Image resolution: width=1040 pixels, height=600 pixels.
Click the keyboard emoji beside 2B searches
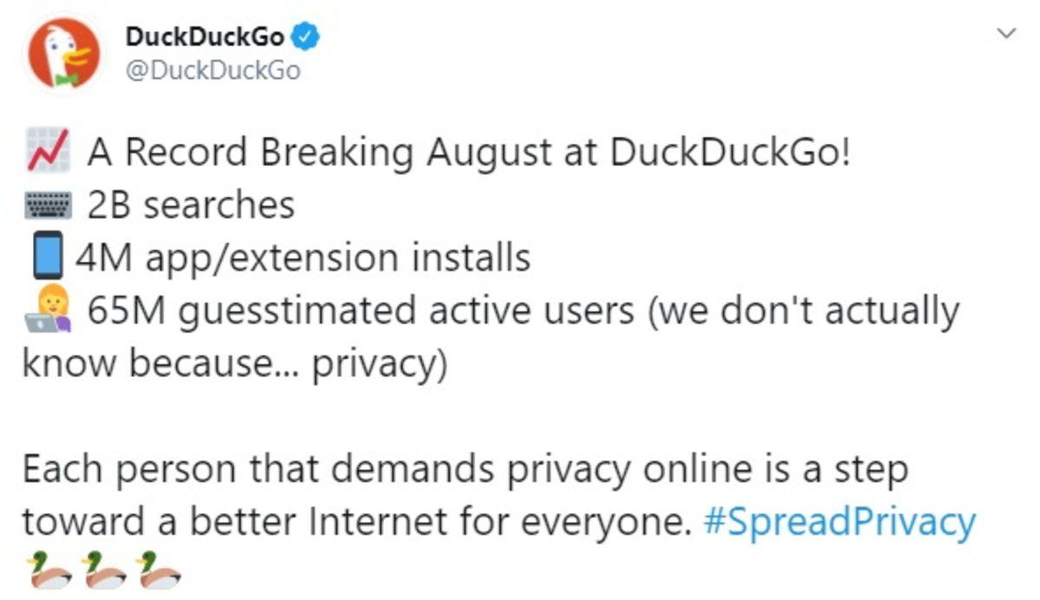[x=47, y=204]
